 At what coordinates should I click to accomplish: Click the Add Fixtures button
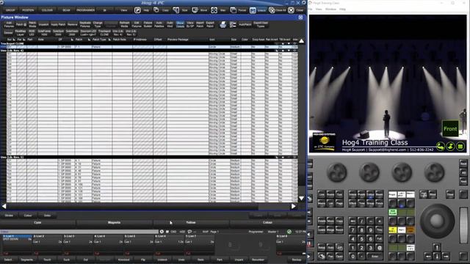pos(9,24)
